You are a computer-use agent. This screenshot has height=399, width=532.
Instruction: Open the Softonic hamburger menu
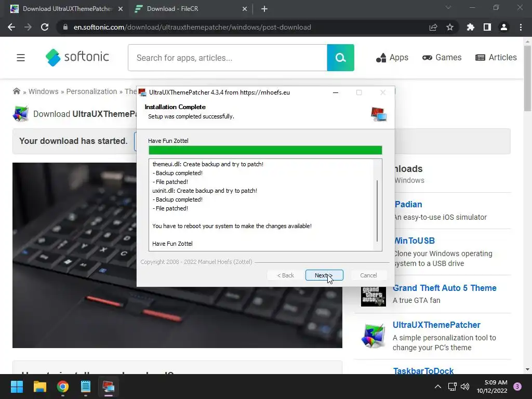pyautogui.click(x=21, y=58)
